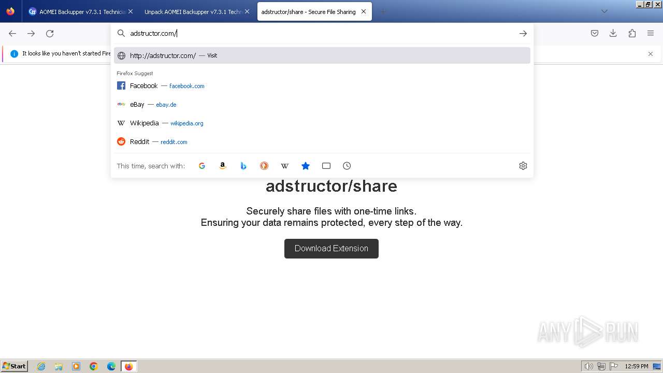Click the info icon in notification bar
This screenshot has height=373, width=663.
[x=14, y=54]
